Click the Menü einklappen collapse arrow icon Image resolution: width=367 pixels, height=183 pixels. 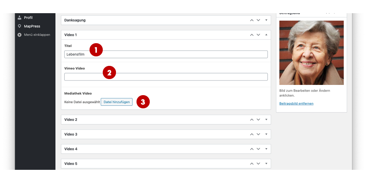click(19, 35)
